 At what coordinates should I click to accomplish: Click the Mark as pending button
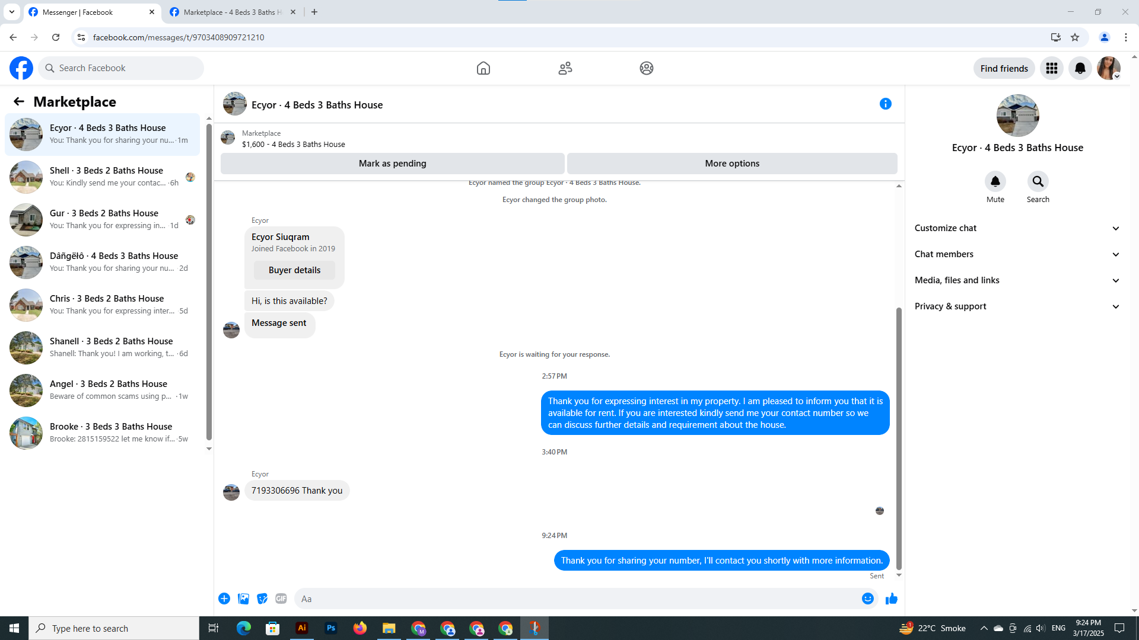(x=393, y=164)
